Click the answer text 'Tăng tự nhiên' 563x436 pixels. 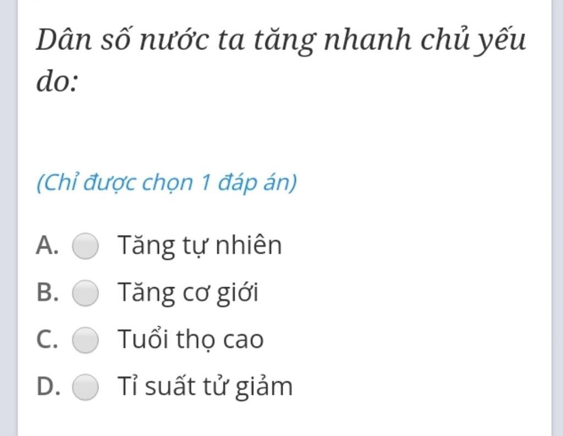point(200,245)
